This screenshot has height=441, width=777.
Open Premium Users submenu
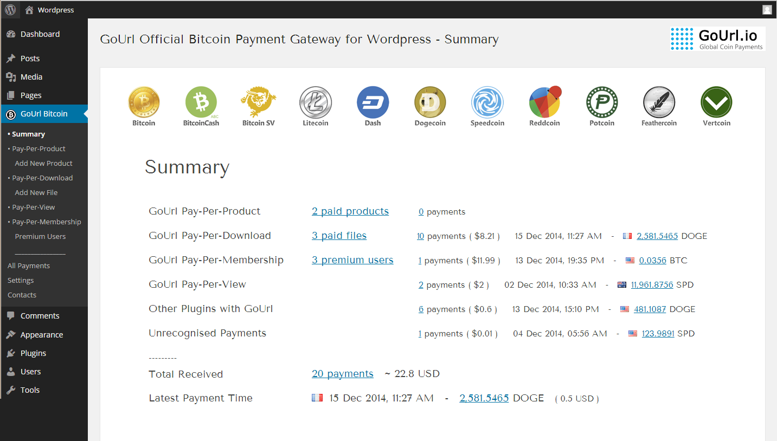[40, 237]
